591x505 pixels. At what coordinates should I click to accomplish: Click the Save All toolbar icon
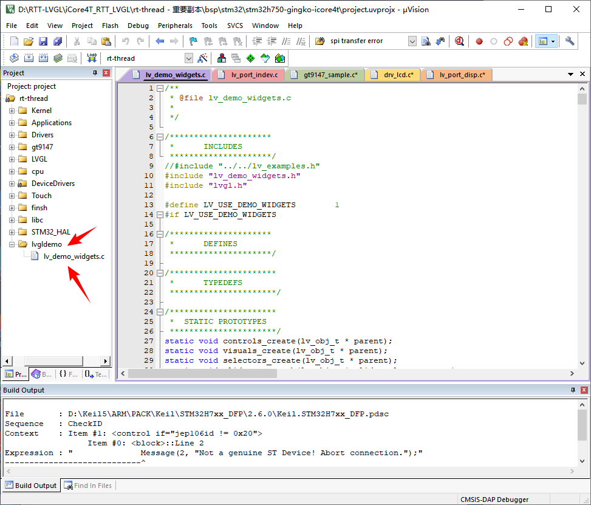[x=57, y=41]
